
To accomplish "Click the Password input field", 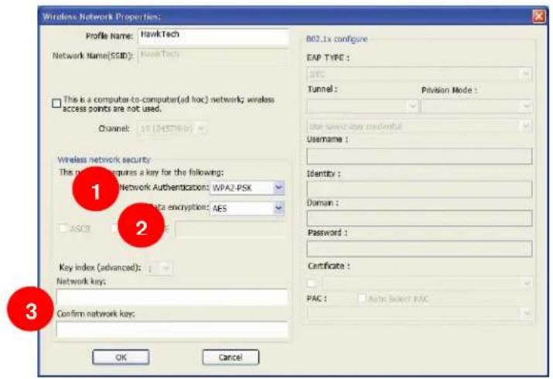I will (x=419, y=249).
